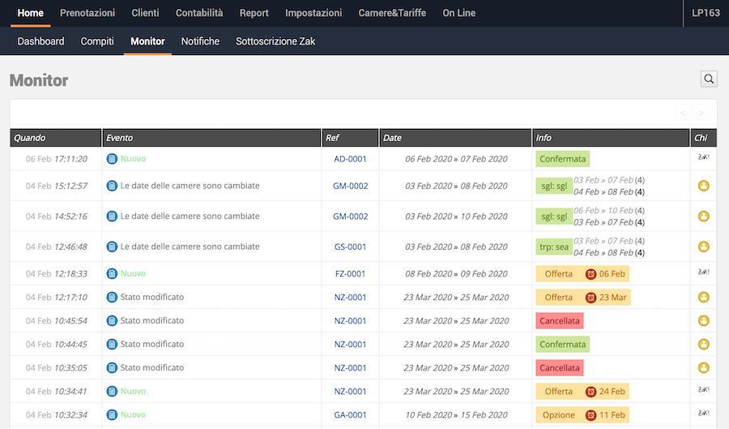The image size is (729, 429).
Task: Open the On Line menu
Action: (459, 13)
